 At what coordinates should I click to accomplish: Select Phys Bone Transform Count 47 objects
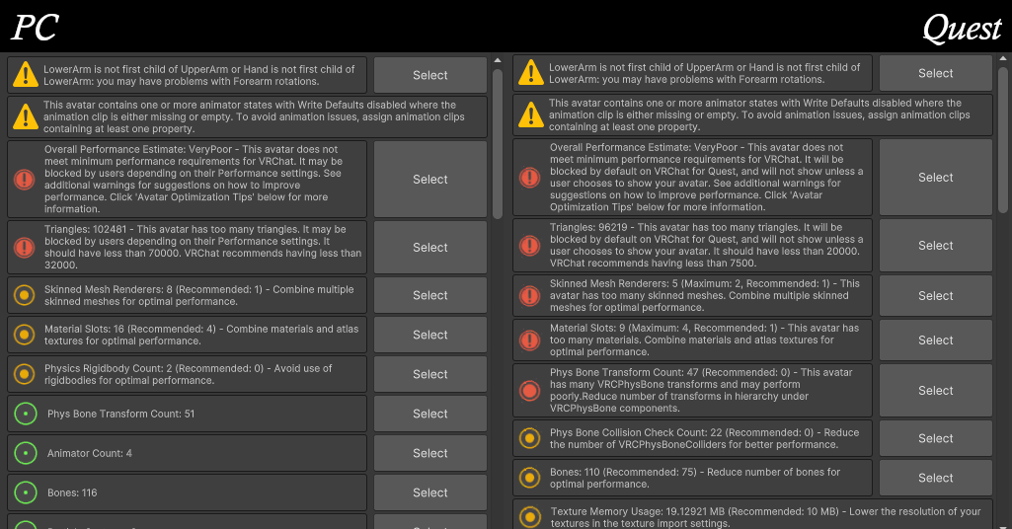coord(936,390)
